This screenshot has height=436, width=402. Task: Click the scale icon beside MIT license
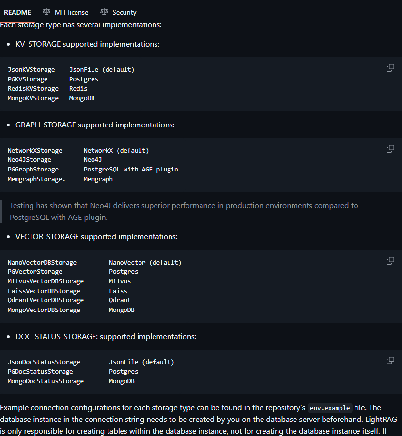coord(46,12)
